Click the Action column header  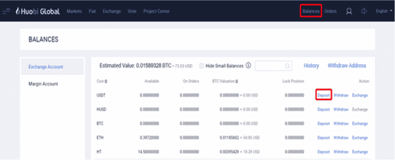[x=364, y=81]
